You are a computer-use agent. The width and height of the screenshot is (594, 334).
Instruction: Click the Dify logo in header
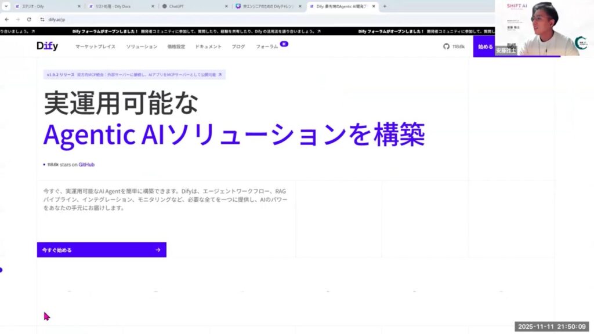pos(47,46)
